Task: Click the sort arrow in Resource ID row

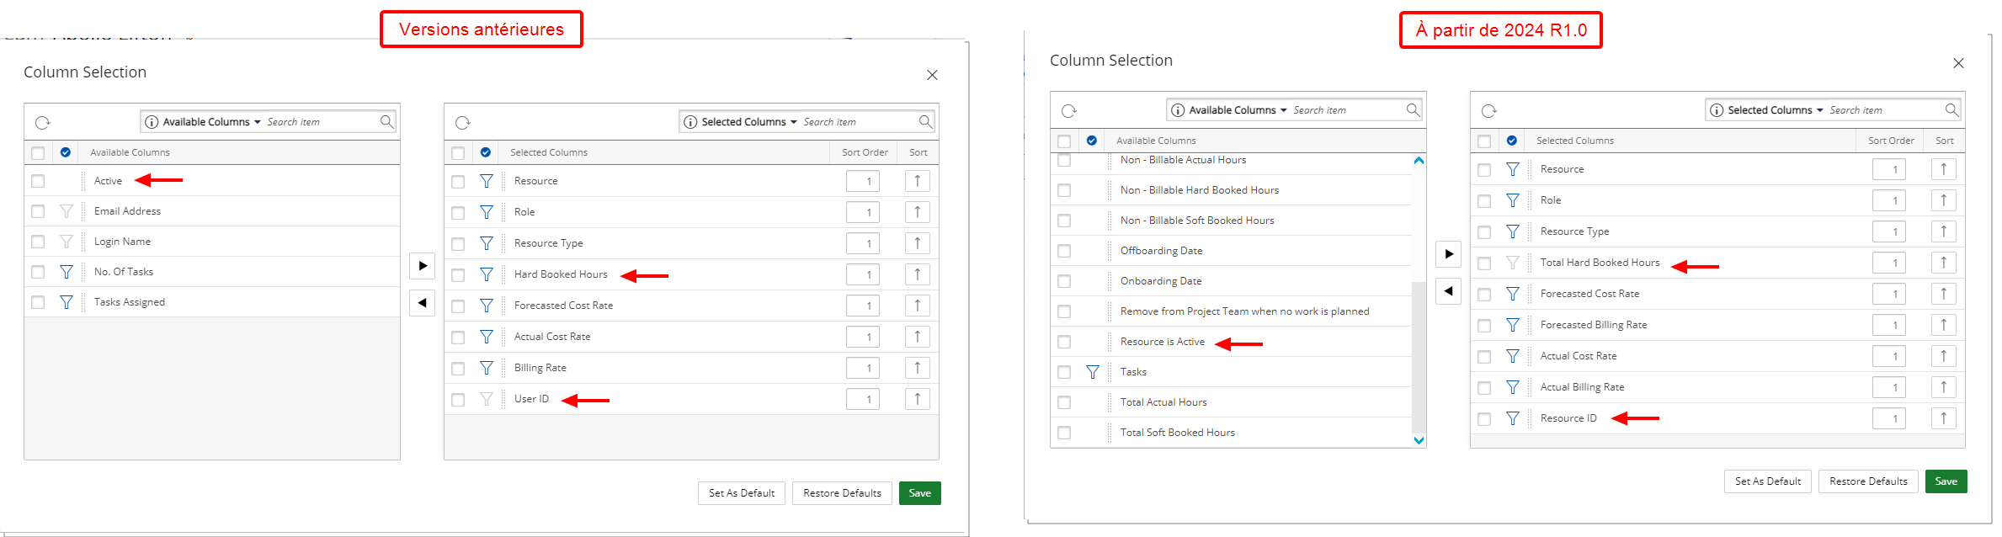Action: pos(1943,418)
